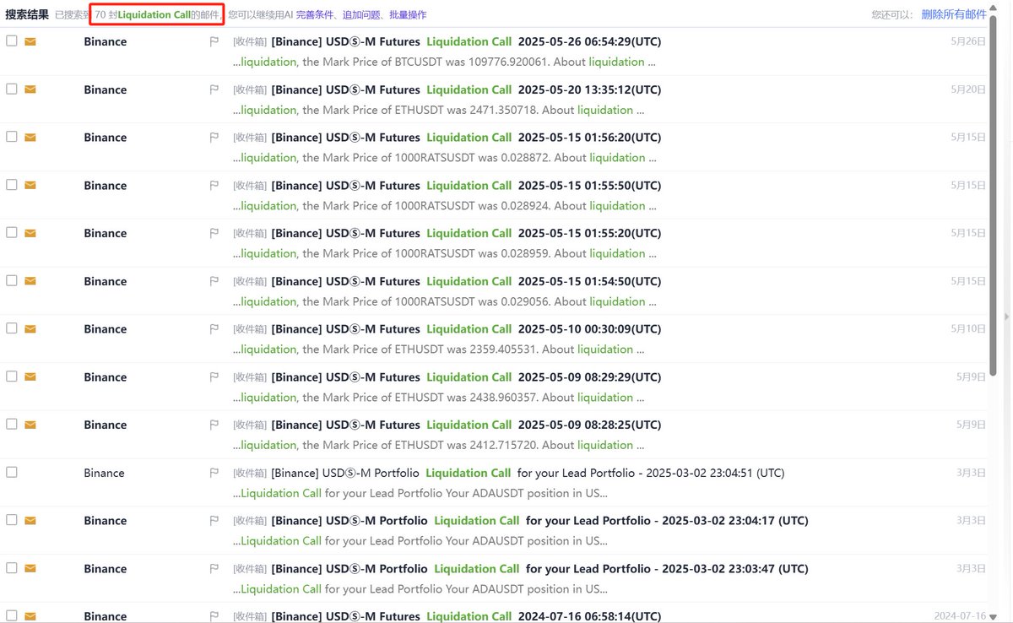Check the box for the 23:04:51 Portfolio email
This screenshot has height=623, width=1013.
pos(12,472)
